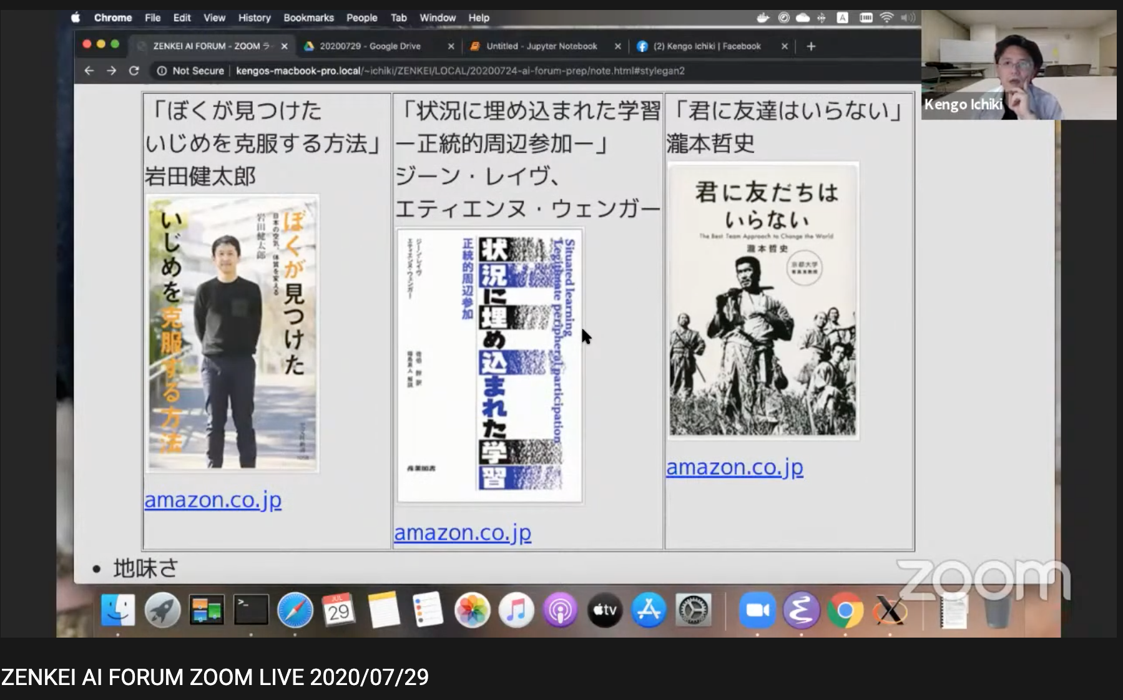Open the People menu
1123x700 pixels.
pos(362,18)
